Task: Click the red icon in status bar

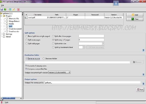Action: coord(2,102)
